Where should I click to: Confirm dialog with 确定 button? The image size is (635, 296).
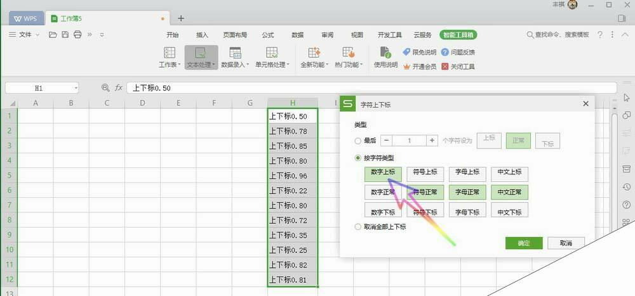524,243
